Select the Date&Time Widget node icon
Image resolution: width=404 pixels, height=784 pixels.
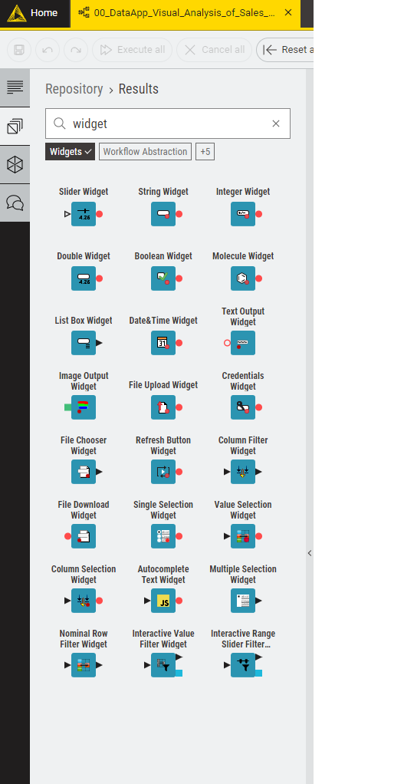coord(163,343)
